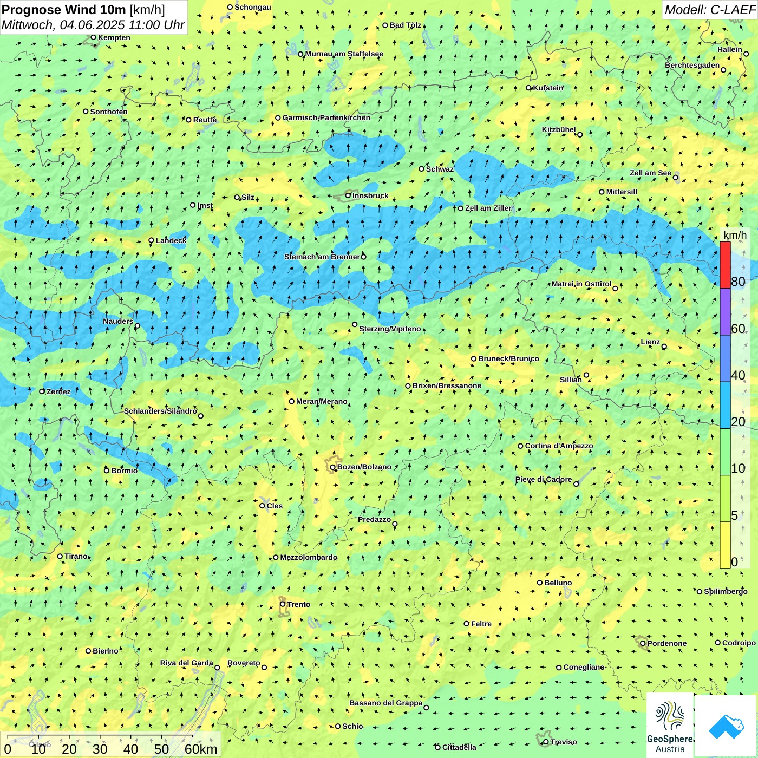Click the Kempten label

pyautogui.click(x=114, y=37)
